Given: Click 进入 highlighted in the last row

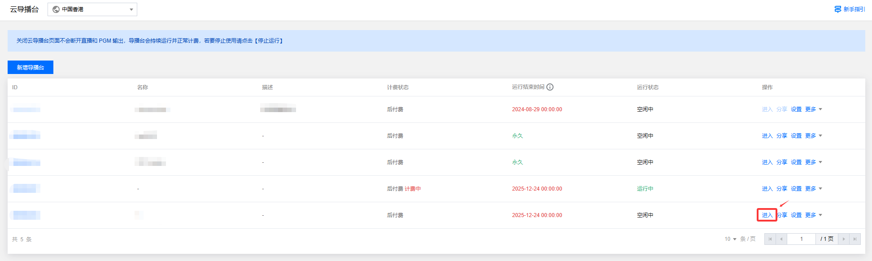Looking at the screenshot, I should pyautogui.click(x=767, y=215).
